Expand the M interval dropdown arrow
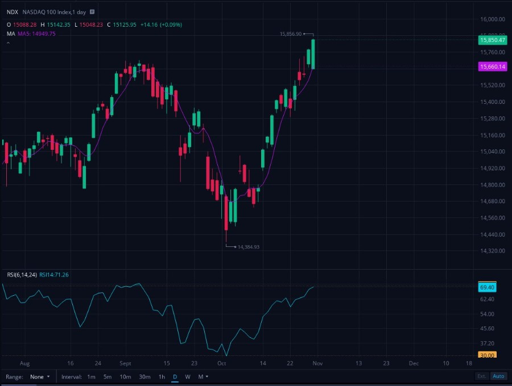Viewport: 512px width, 386px height. tap(207, 376)
